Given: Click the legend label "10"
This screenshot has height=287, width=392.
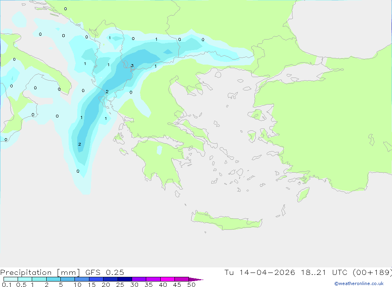Looking at the screenshot, I should click(x=78, y=285).
